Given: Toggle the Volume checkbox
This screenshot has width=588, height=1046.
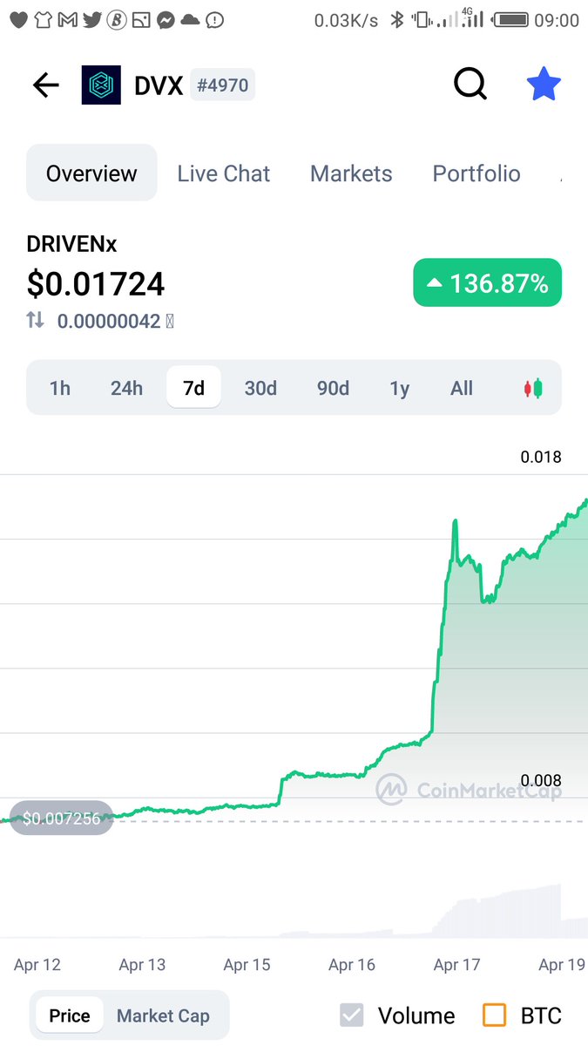Looking at the screenshot, I should click(352, 1015).
